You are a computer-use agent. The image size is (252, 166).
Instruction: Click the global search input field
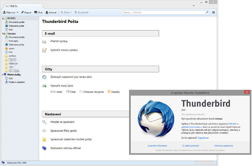coord(163,12)
